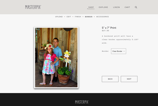Go to the Edit step

click(69, 17)
